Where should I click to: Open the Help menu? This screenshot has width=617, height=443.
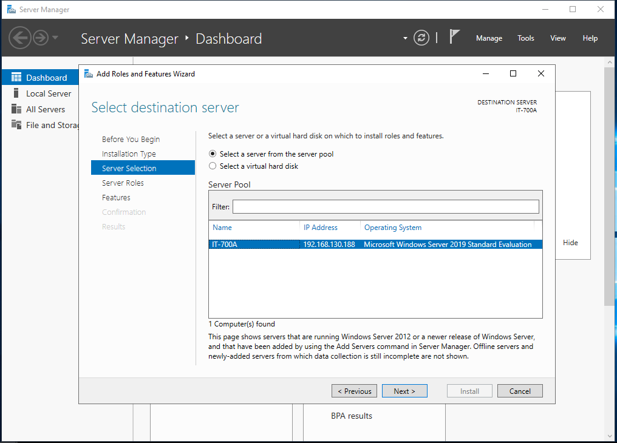(x=590, y=38)
